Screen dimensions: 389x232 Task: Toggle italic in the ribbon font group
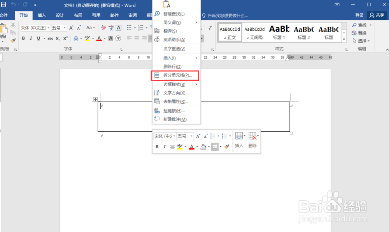coord(31,38)
